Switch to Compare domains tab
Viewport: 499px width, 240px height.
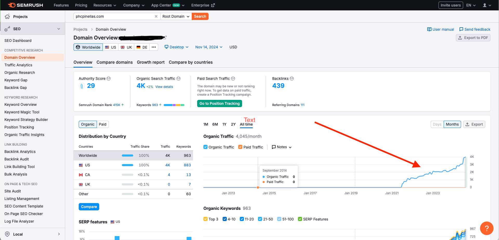115,62
